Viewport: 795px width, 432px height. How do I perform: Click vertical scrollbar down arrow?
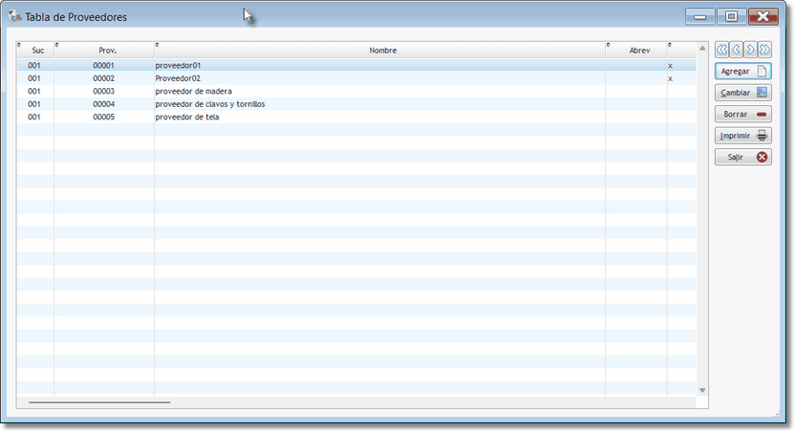coord(702,390)
